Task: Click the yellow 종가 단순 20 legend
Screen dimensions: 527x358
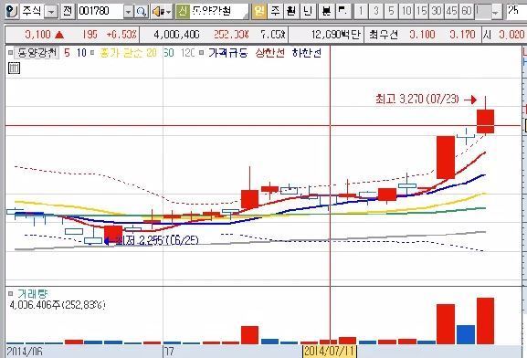Action: 128,53
